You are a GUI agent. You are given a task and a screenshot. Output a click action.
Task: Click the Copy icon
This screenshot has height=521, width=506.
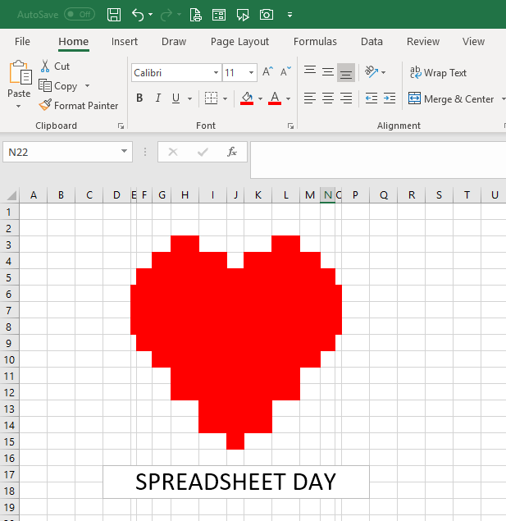(x=45, y=85)
